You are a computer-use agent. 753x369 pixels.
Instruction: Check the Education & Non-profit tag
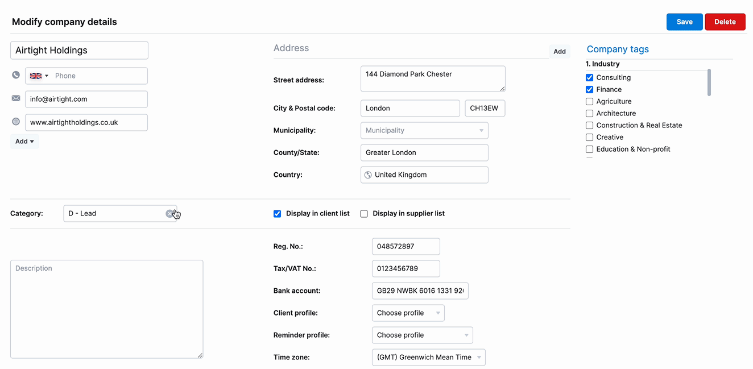coord(589,149)
